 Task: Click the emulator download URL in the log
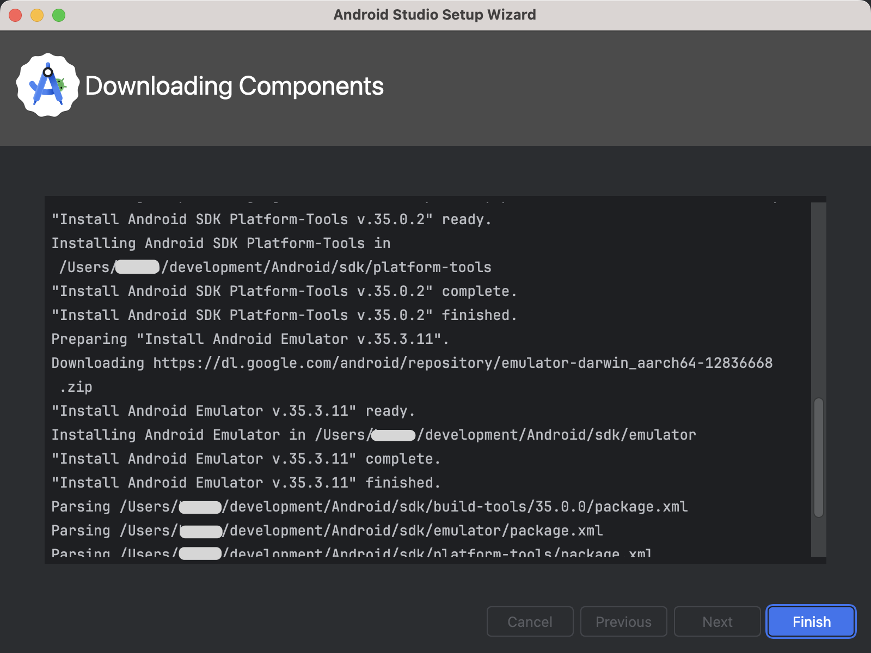463,363
